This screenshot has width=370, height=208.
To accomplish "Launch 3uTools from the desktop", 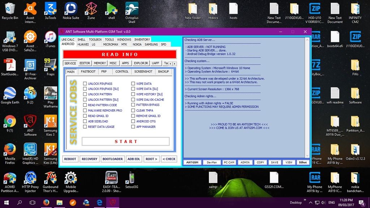I will point(51,11).
